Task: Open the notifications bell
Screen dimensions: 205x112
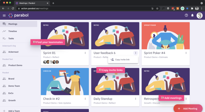Action: coord(192,16)
